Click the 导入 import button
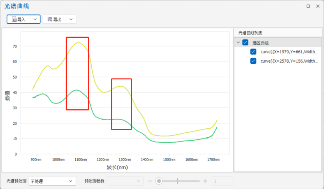The height and width of the screenshot is (189, 324). [18, 19]
